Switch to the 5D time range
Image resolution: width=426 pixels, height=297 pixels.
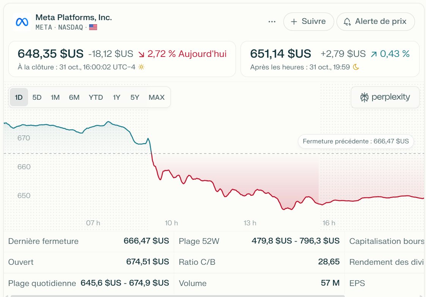coord(37,97)
